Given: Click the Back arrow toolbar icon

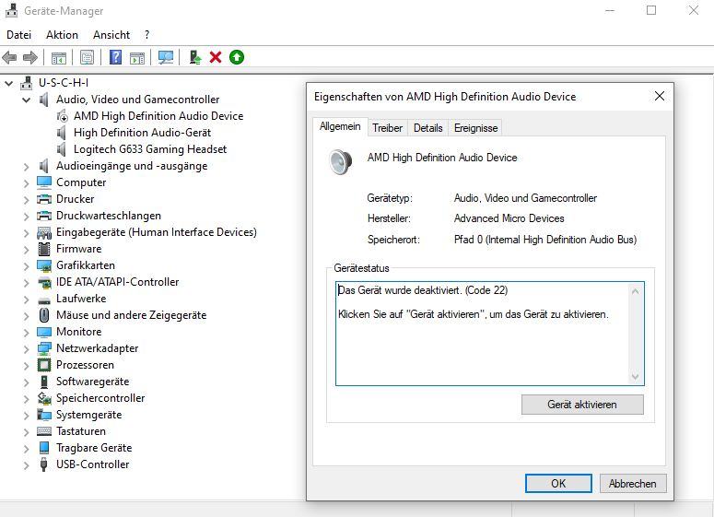Looking at the screenshot, I should [x=9, y=57].
